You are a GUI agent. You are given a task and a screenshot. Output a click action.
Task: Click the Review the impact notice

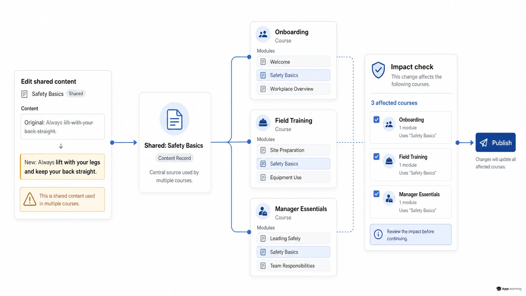(411, 235)
